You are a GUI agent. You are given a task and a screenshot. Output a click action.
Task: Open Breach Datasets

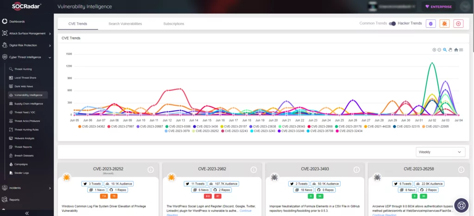point(24,155)
